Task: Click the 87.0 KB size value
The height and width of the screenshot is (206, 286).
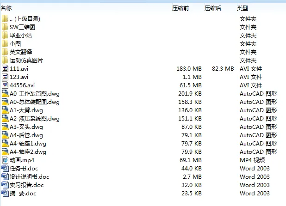Action: tap(192, 127)
